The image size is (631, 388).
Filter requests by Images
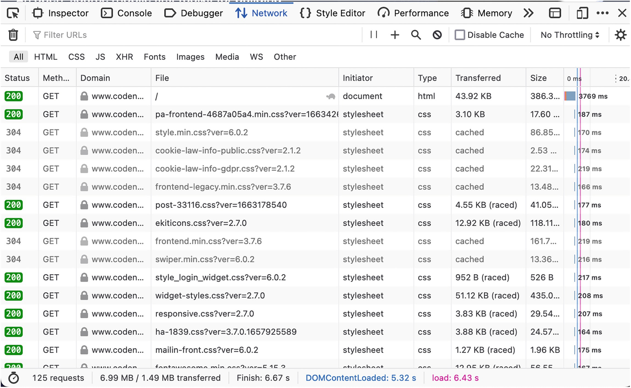(190, 57)
